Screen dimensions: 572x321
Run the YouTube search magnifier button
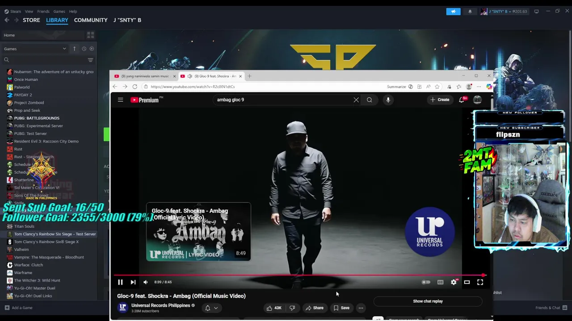(x=370, y=100)
